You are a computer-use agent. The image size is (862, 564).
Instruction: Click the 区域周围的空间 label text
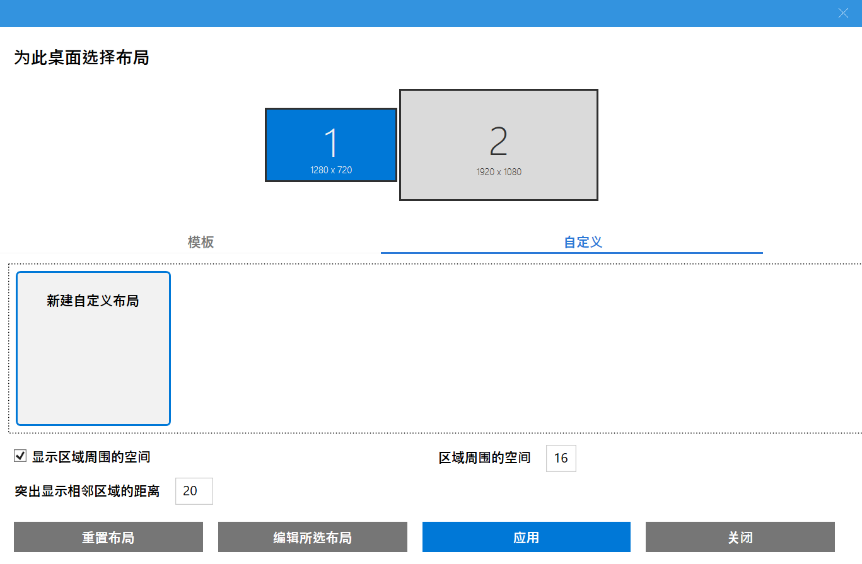coord(484,458)
